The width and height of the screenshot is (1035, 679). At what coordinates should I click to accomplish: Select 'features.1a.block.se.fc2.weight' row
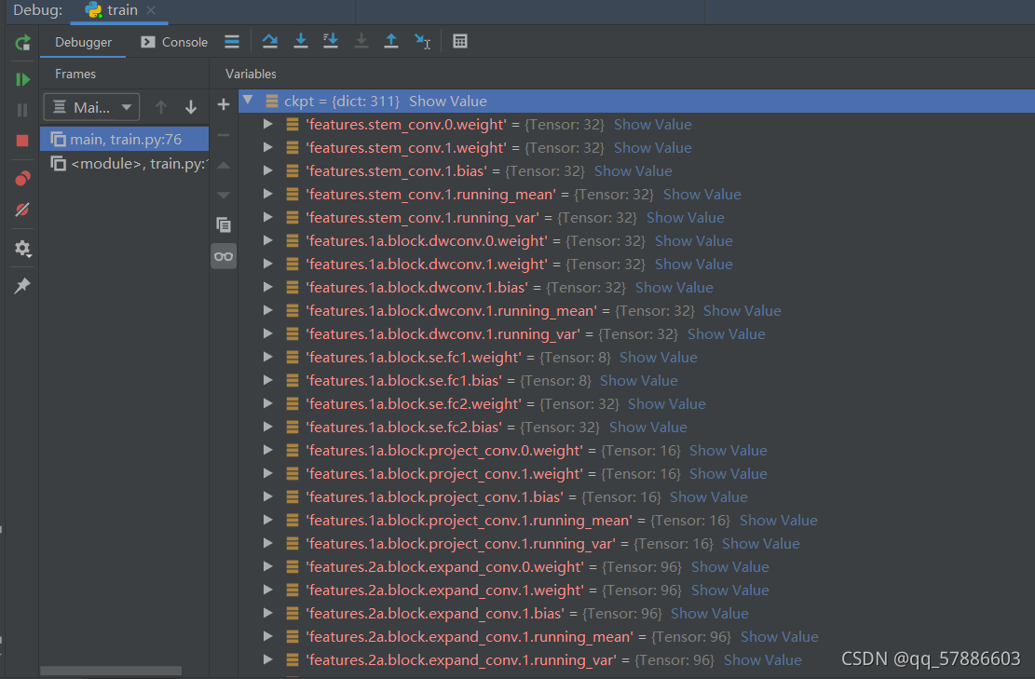point(637,404)
